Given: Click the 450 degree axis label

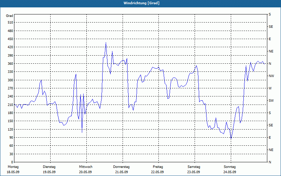Looking at the screenshot, I should [x=11, y=39].
